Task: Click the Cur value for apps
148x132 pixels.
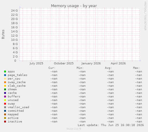Action: point(54,72)
